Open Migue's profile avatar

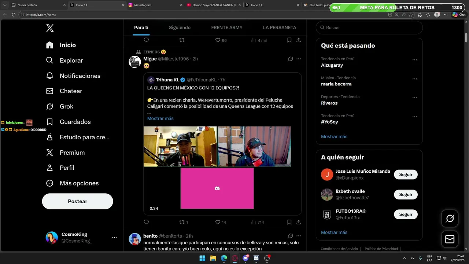coord(135,62)
